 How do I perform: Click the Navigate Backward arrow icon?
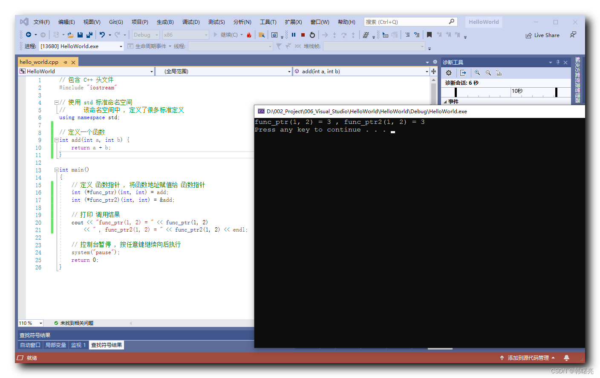29,35
